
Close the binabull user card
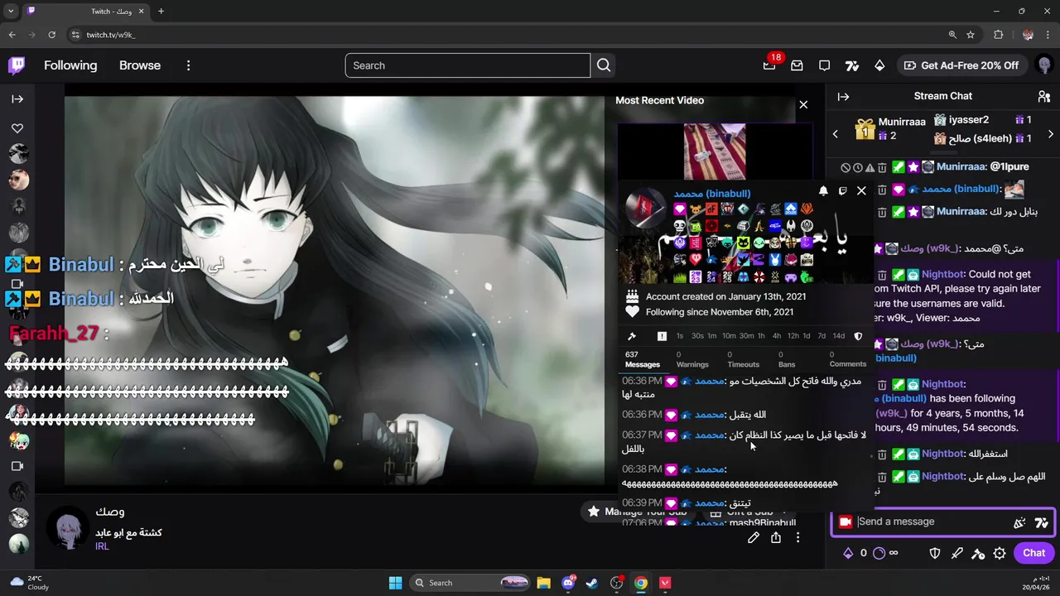861,191
